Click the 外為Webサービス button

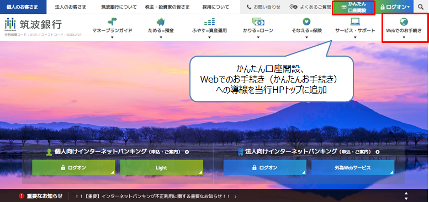point(353,167)
